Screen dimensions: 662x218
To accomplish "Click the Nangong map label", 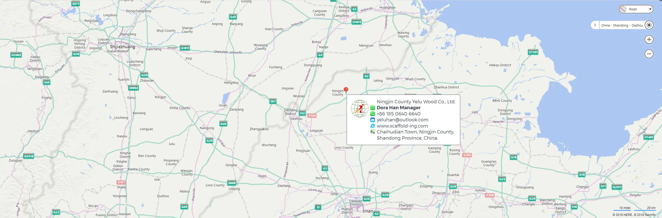I will coord(207,128).
